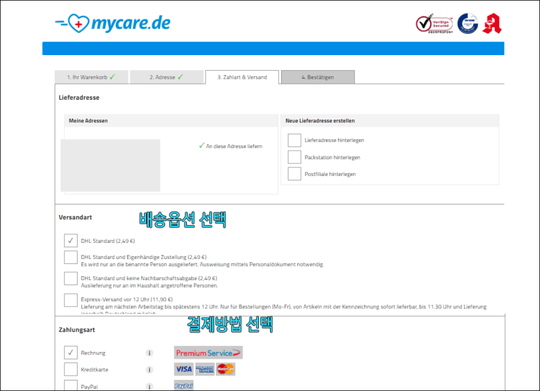Image resolution: width=540 pixels, height=391 pixels.
Task: Click the Kreditkarte label text
Action: 94,370
